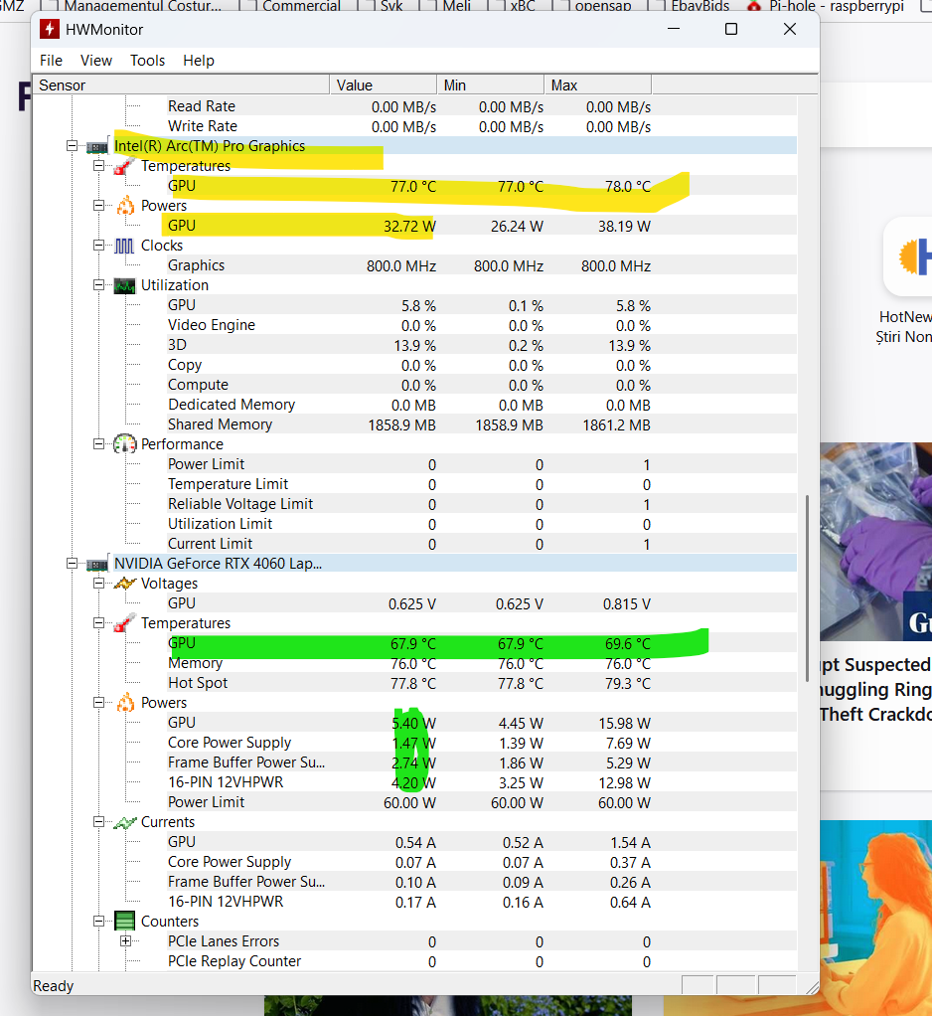Click the NVIDIA GeForce graphics card icon

97,564
